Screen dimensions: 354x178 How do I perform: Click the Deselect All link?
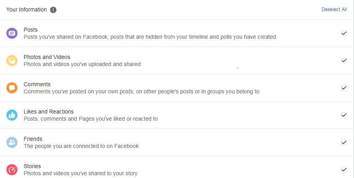(x=334, y=9)
